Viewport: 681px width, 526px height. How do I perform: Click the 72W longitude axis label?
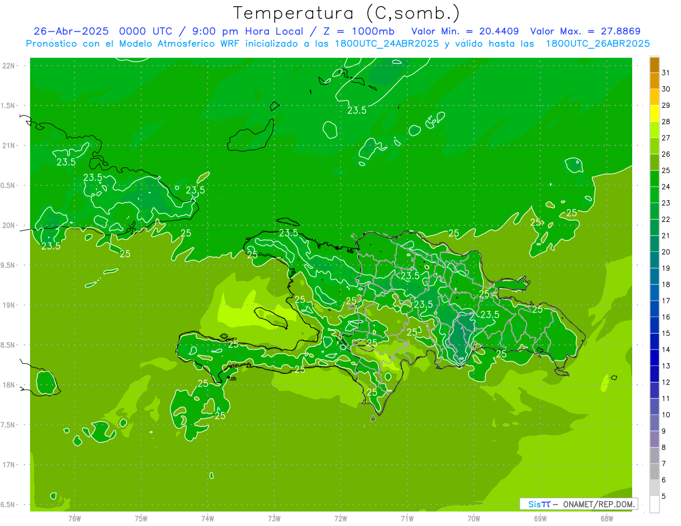tap(340, 518)
